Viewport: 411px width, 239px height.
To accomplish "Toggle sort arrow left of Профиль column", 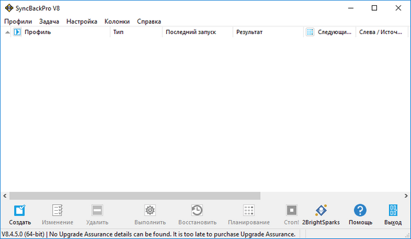I will (x=7, y=32).
